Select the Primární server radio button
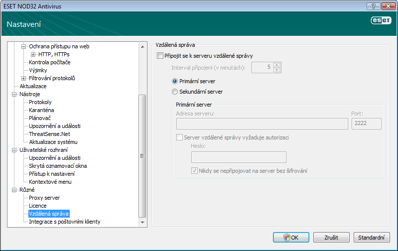 tap(175, 81)
